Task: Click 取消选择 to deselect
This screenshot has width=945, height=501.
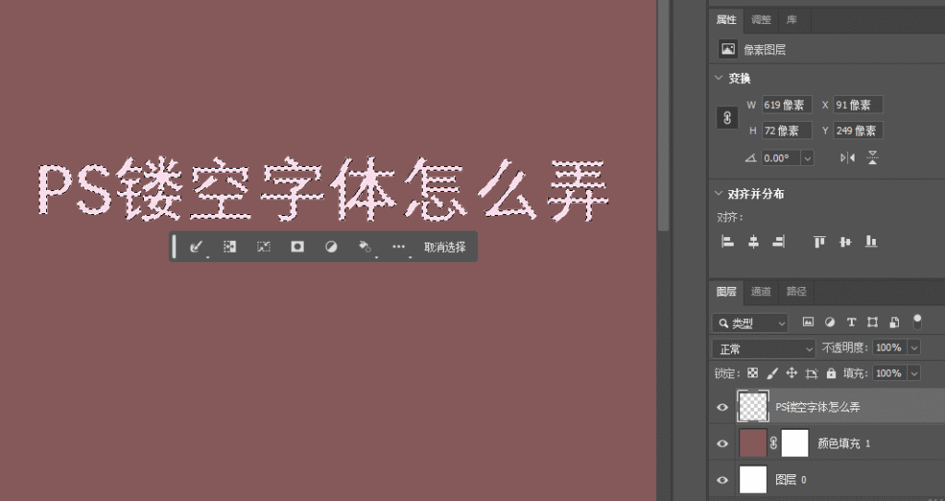Action: pyautogui.click(x=445, y=247)
